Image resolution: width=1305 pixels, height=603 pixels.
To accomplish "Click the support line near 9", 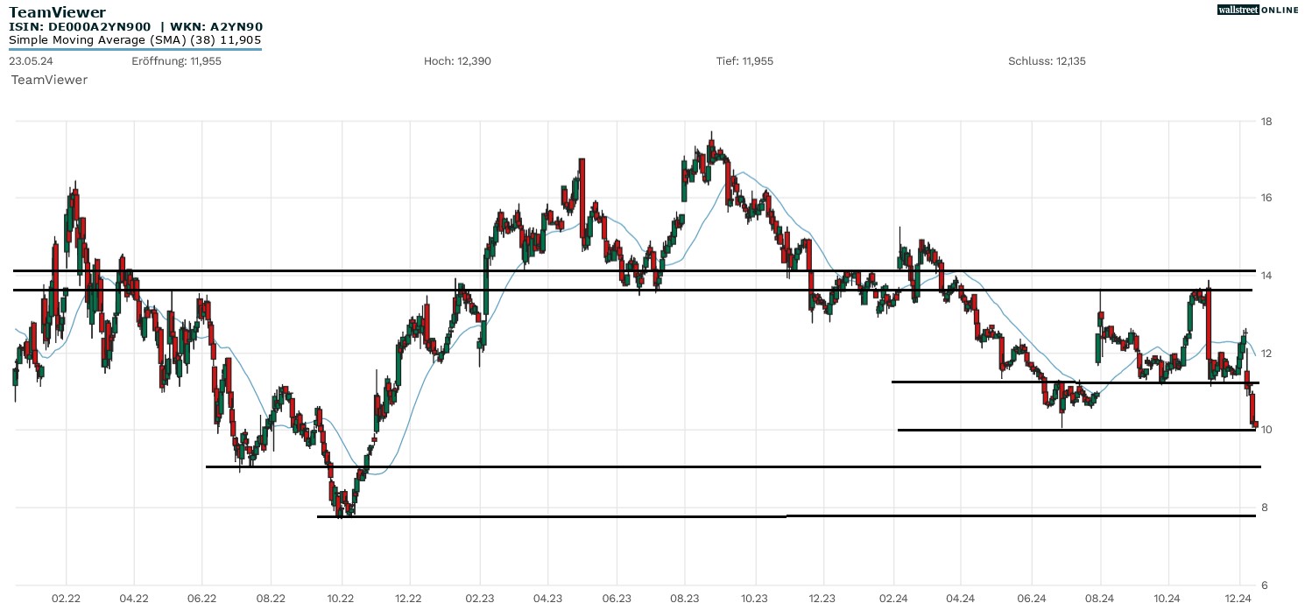I will 733,466.
